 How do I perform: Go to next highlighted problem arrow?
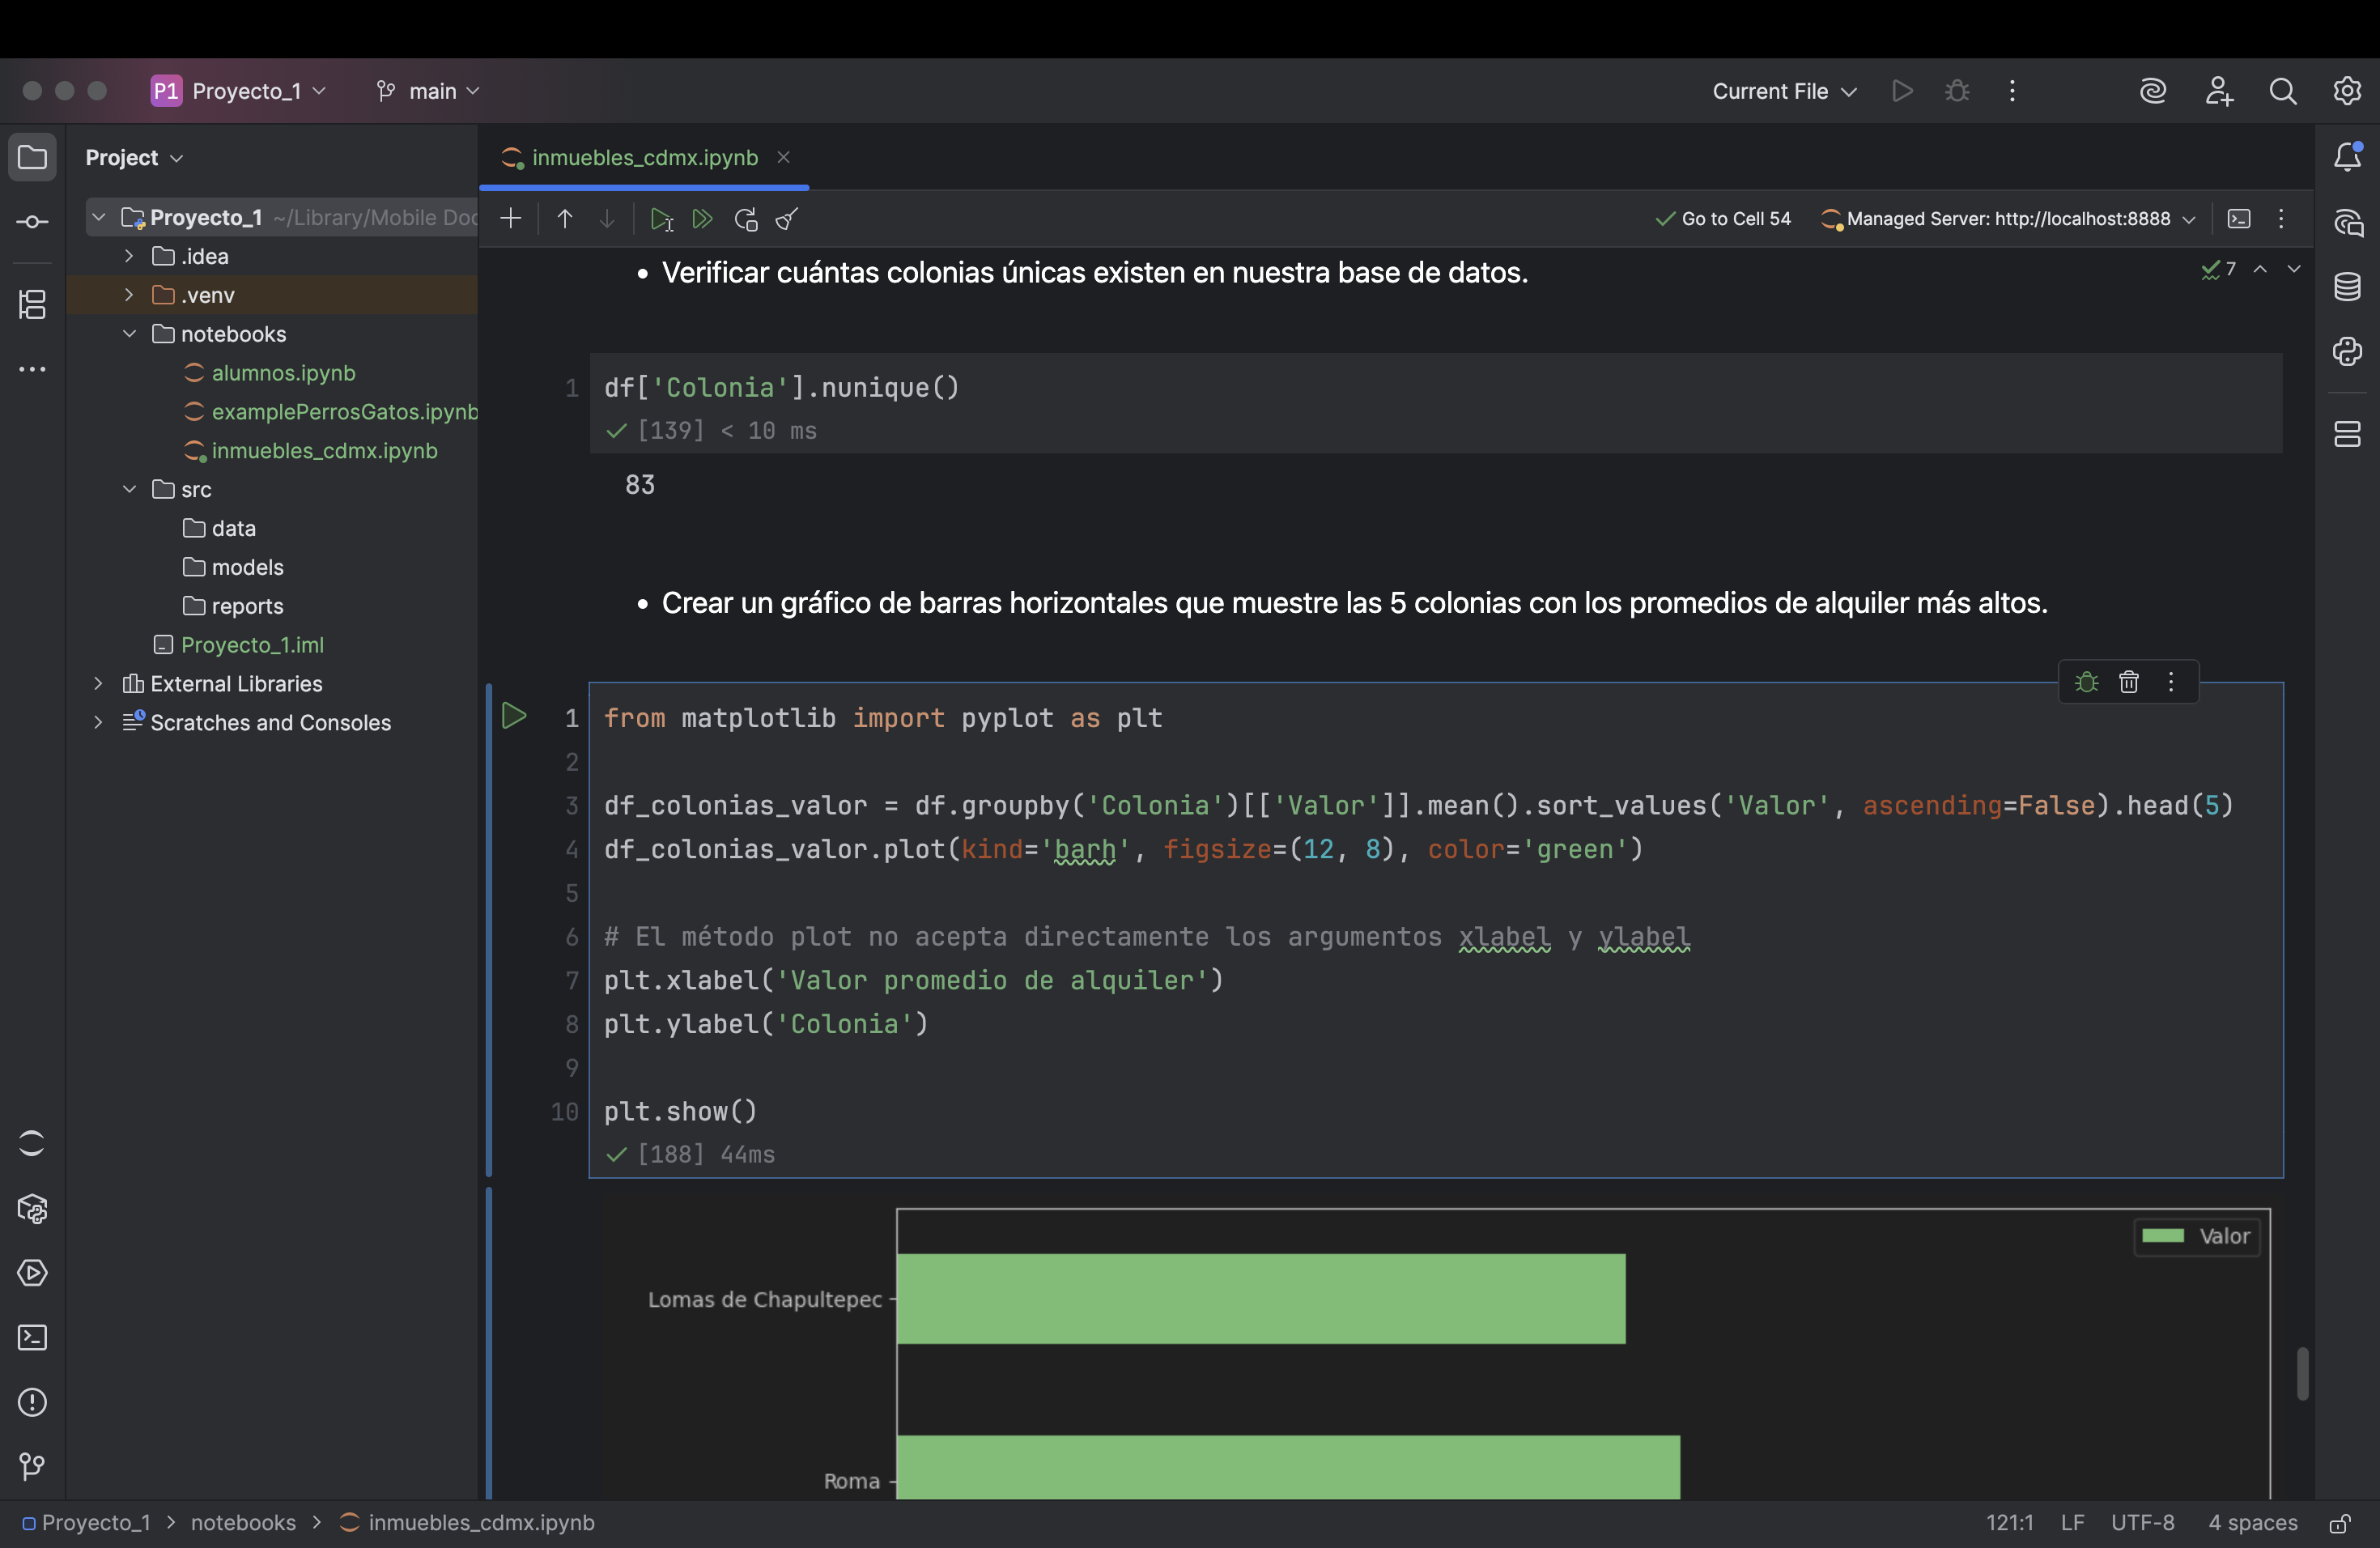click(x=2294, y=269)
